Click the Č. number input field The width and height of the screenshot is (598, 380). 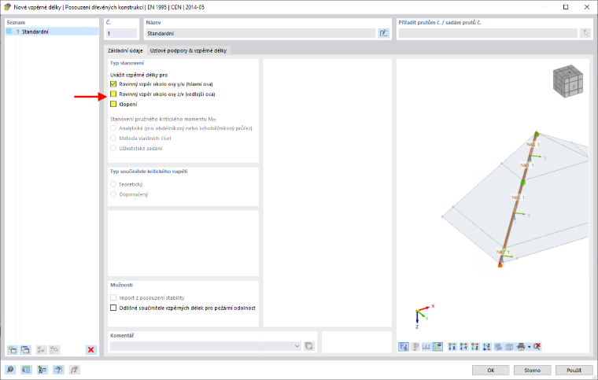coord(121,33)
